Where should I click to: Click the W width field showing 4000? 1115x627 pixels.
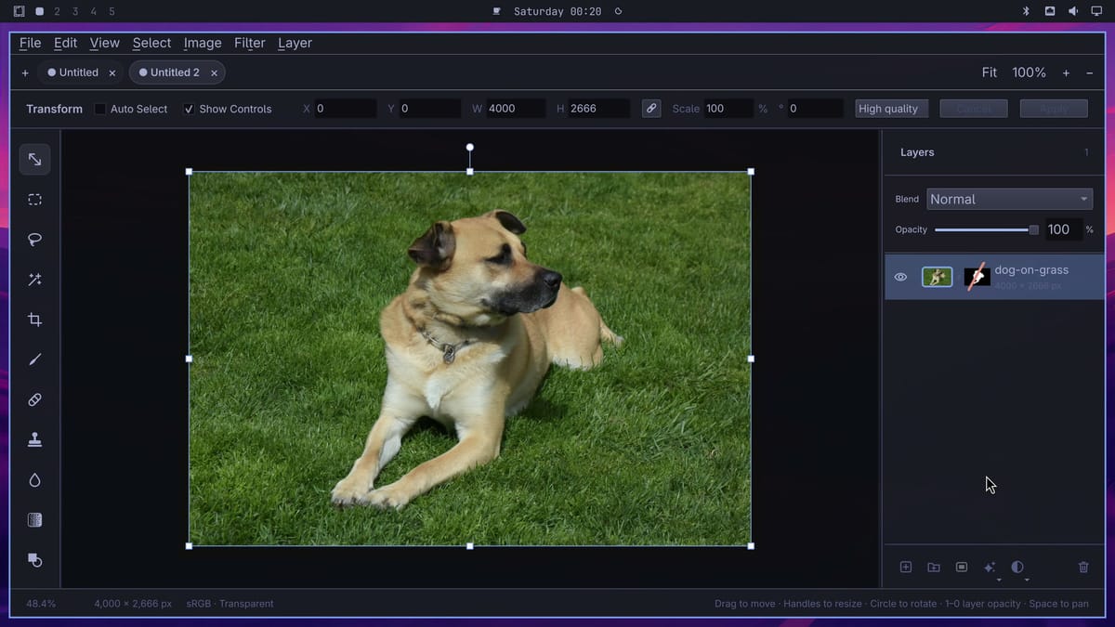coord(516,109)
